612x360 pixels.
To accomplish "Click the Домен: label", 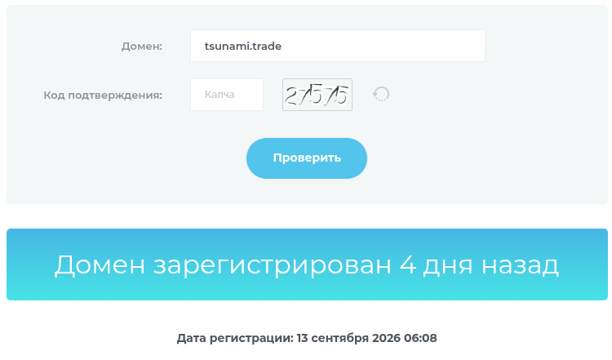I will (142, 46).
